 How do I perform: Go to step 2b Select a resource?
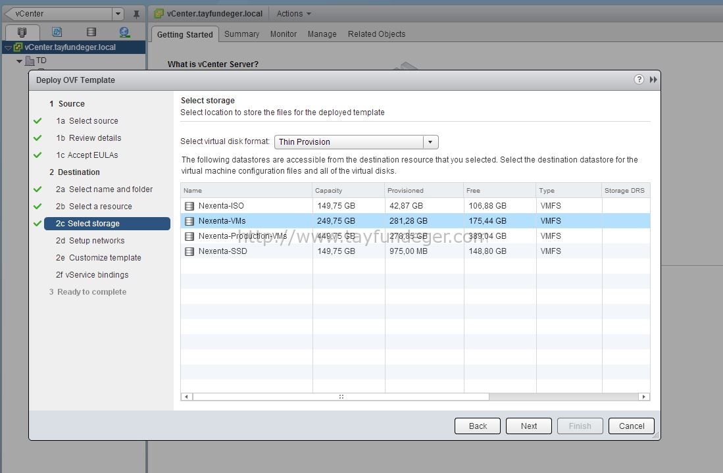click(x=93, y=206)
